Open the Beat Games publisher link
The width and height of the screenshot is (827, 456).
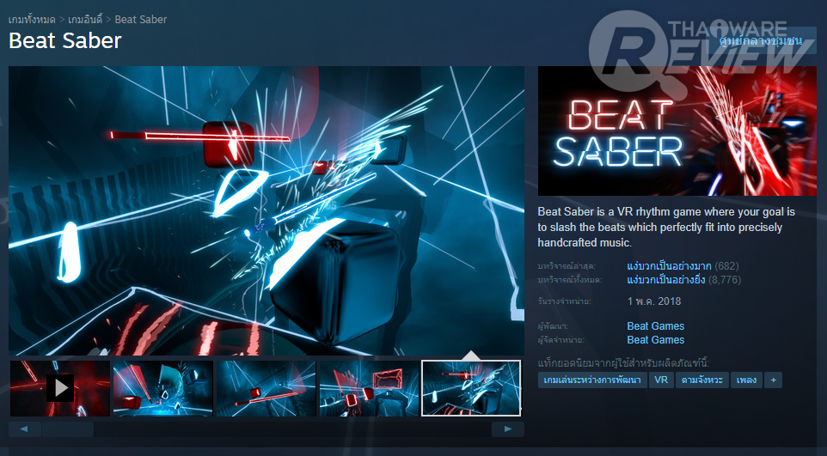point(656,340)
